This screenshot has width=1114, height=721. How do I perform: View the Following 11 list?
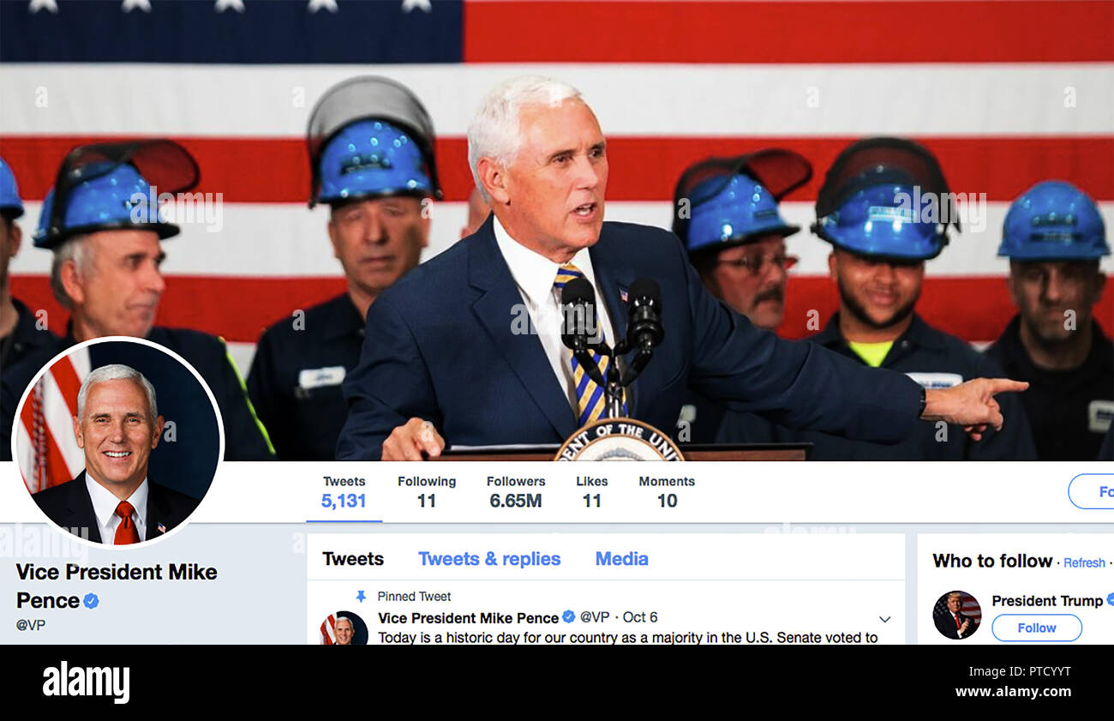[x=427, y=492]
